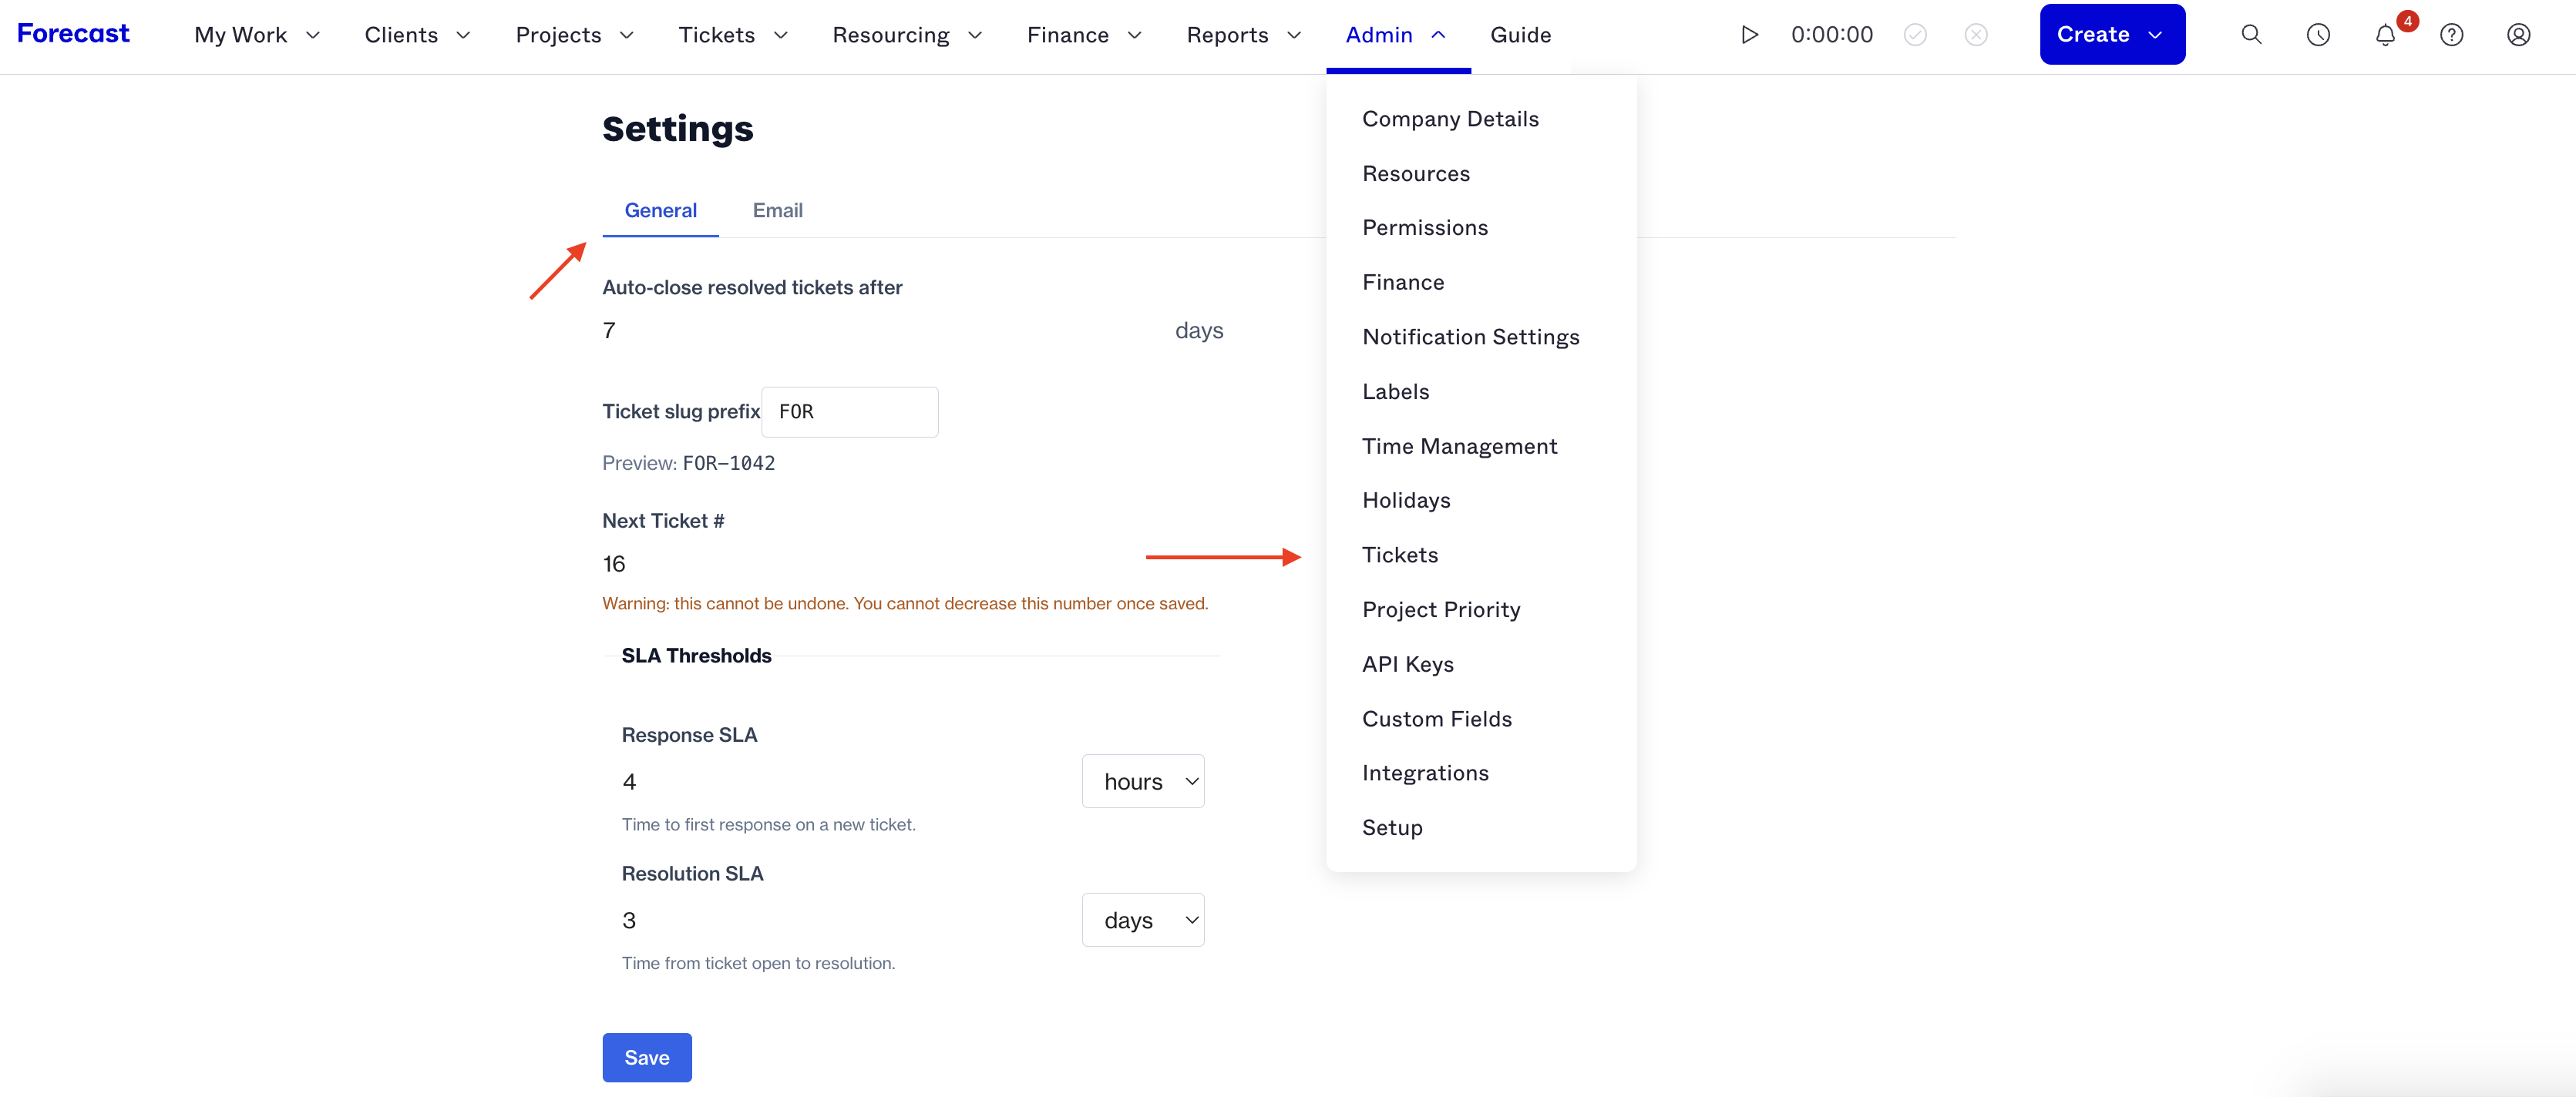Viewport: 2576px width, 1097px height.
Task: Click the Next Ticket number field
Action: pyautogui.click(x=911, y=565)
